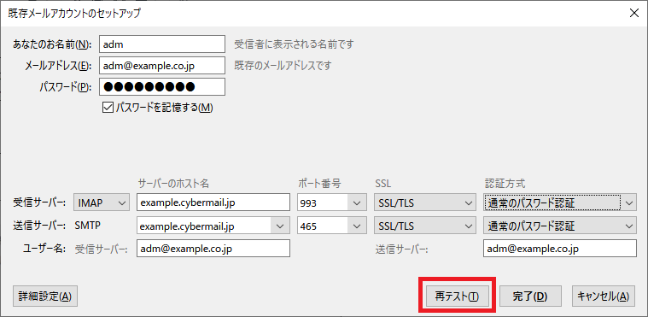Click the 再テスト button

[458, 296]
